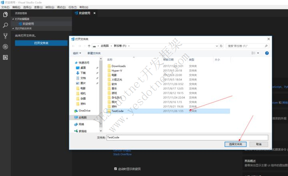Image resolution: width=288 pixels, height=176 pixels.
Task: Open the view options dropdown arrow
Action: (x=258, y=53)
